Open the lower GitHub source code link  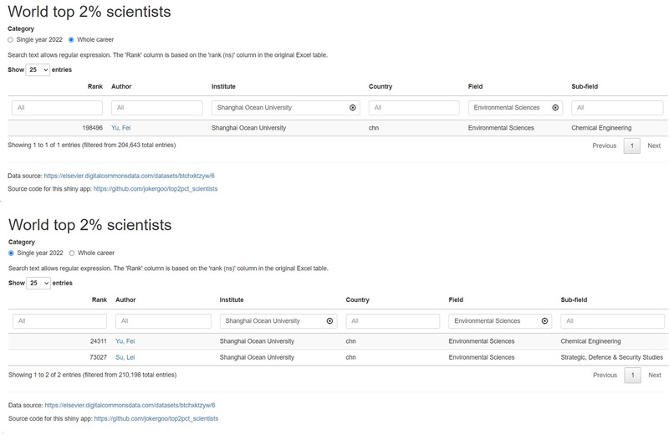click(156, 418)
